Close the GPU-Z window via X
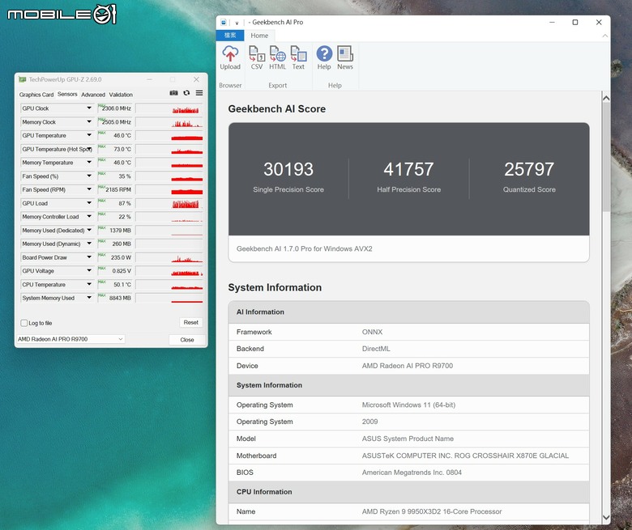Viewport: 632px width, 530px height. (196, 79)
